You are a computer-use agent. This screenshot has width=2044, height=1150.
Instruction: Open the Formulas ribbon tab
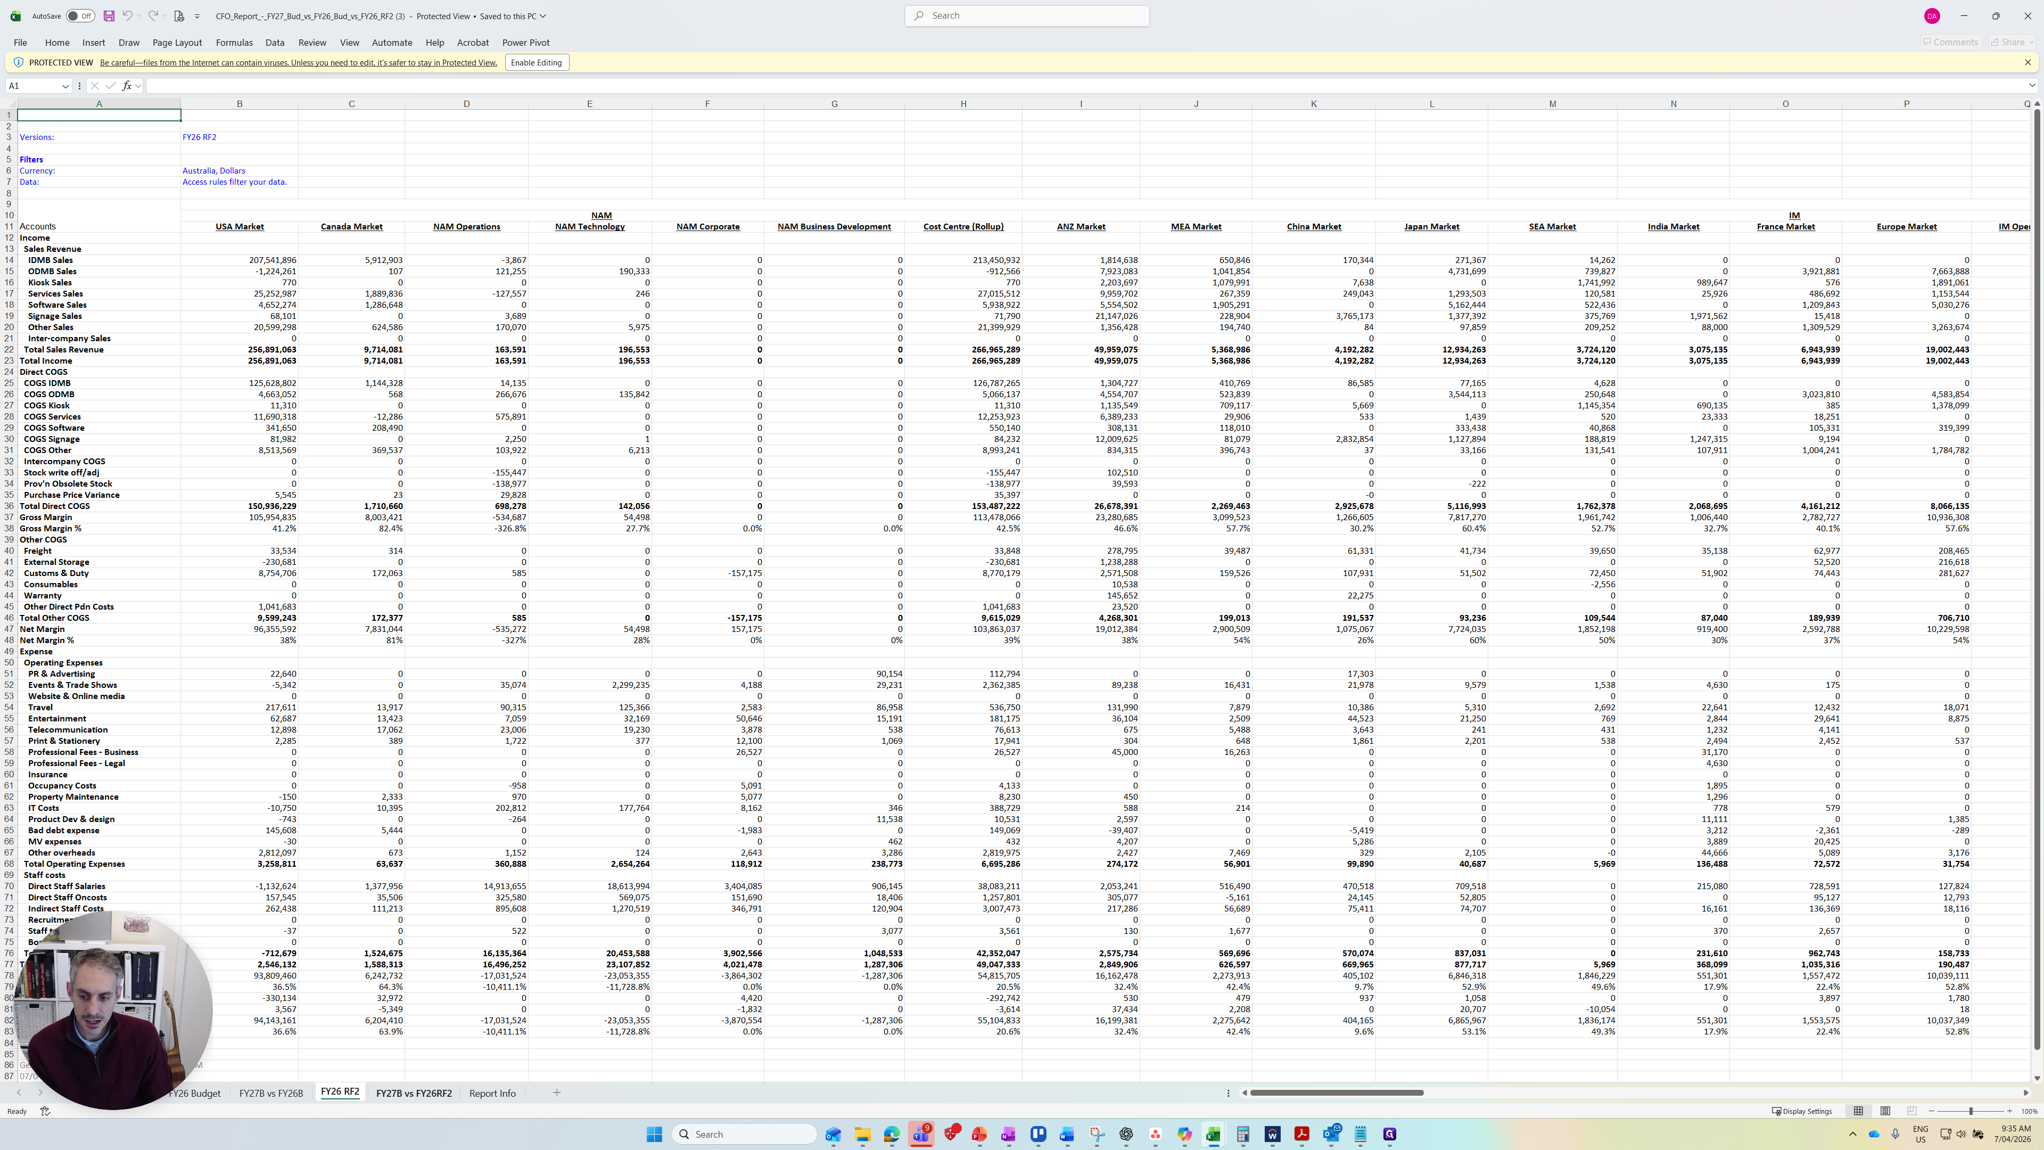coord(234,43)
